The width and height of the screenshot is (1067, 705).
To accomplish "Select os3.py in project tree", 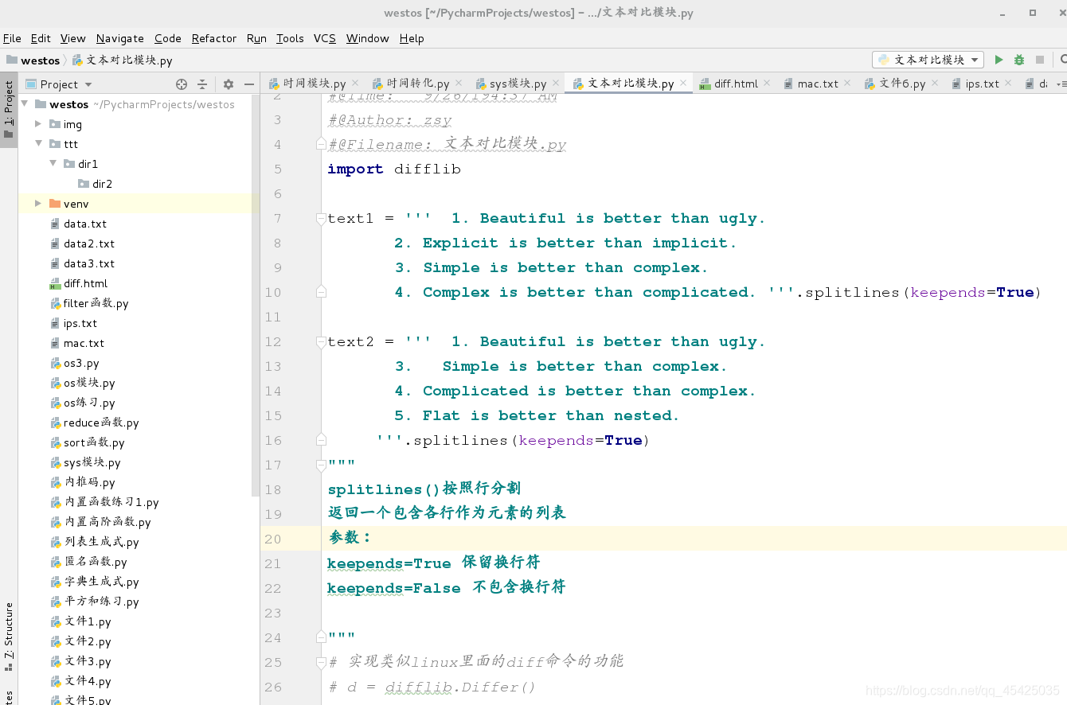I will [x=81, y=363].
